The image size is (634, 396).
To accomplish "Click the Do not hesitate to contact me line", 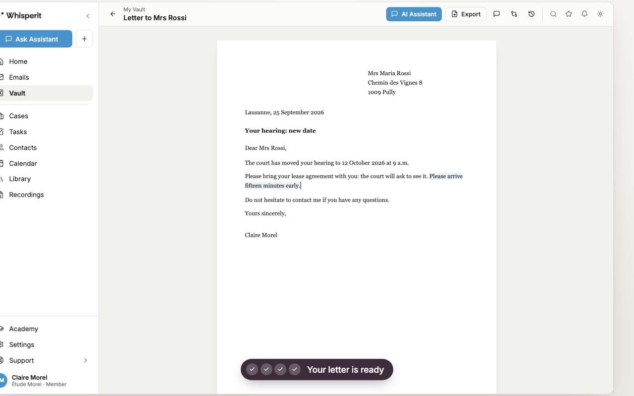I will point(317,200).
